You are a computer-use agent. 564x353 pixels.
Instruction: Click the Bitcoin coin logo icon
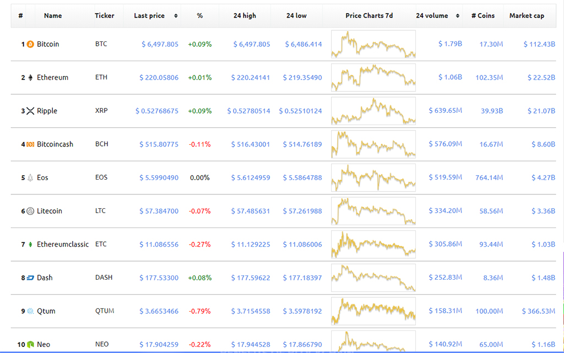click(x=31, y=44)
